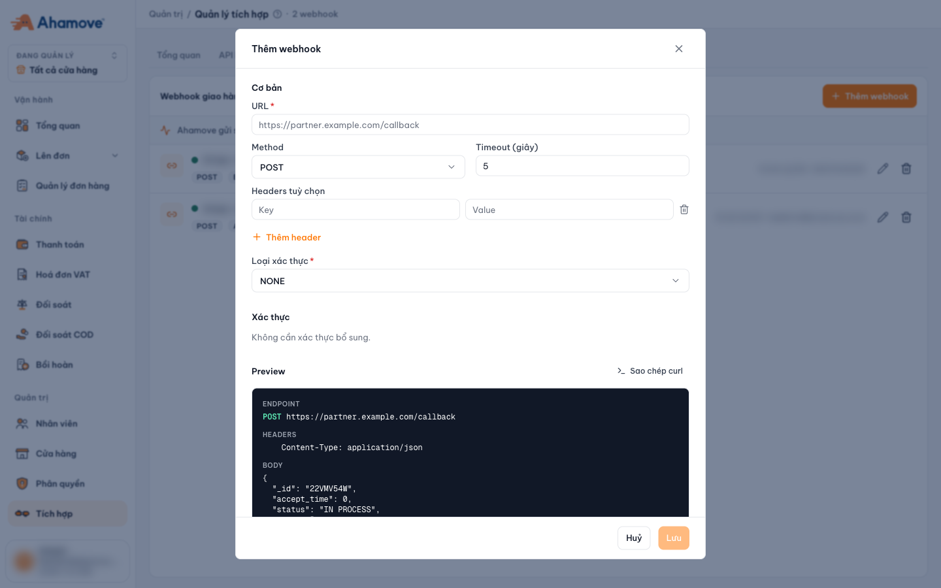Click the header Key input
This screenshot has width=941, height=588.
(x=355, y=210)
